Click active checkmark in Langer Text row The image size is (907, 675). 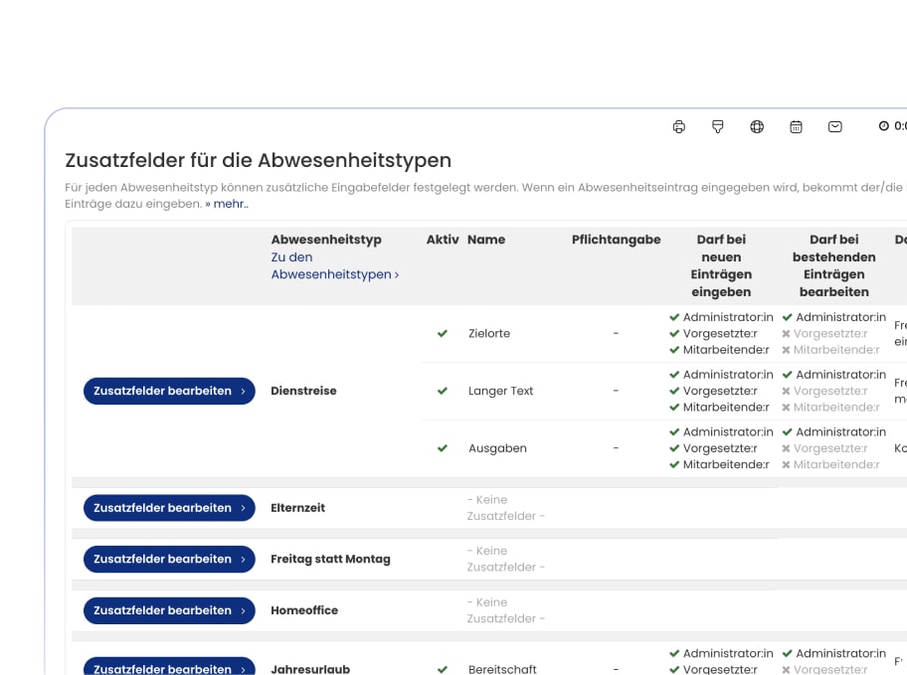click(443, 392)
